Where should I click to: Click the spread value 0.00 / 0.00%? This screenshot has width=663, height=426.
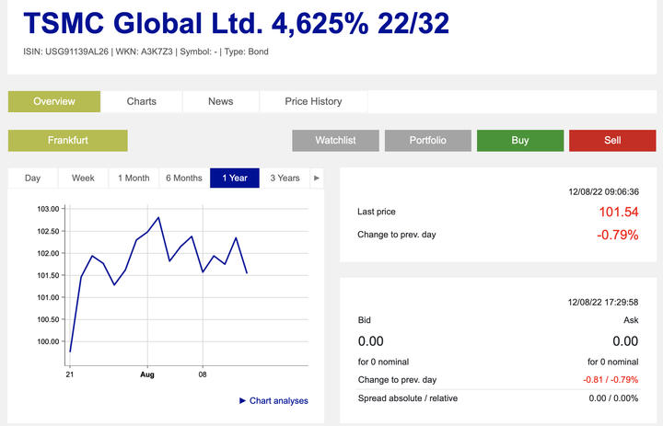(613, 398)
